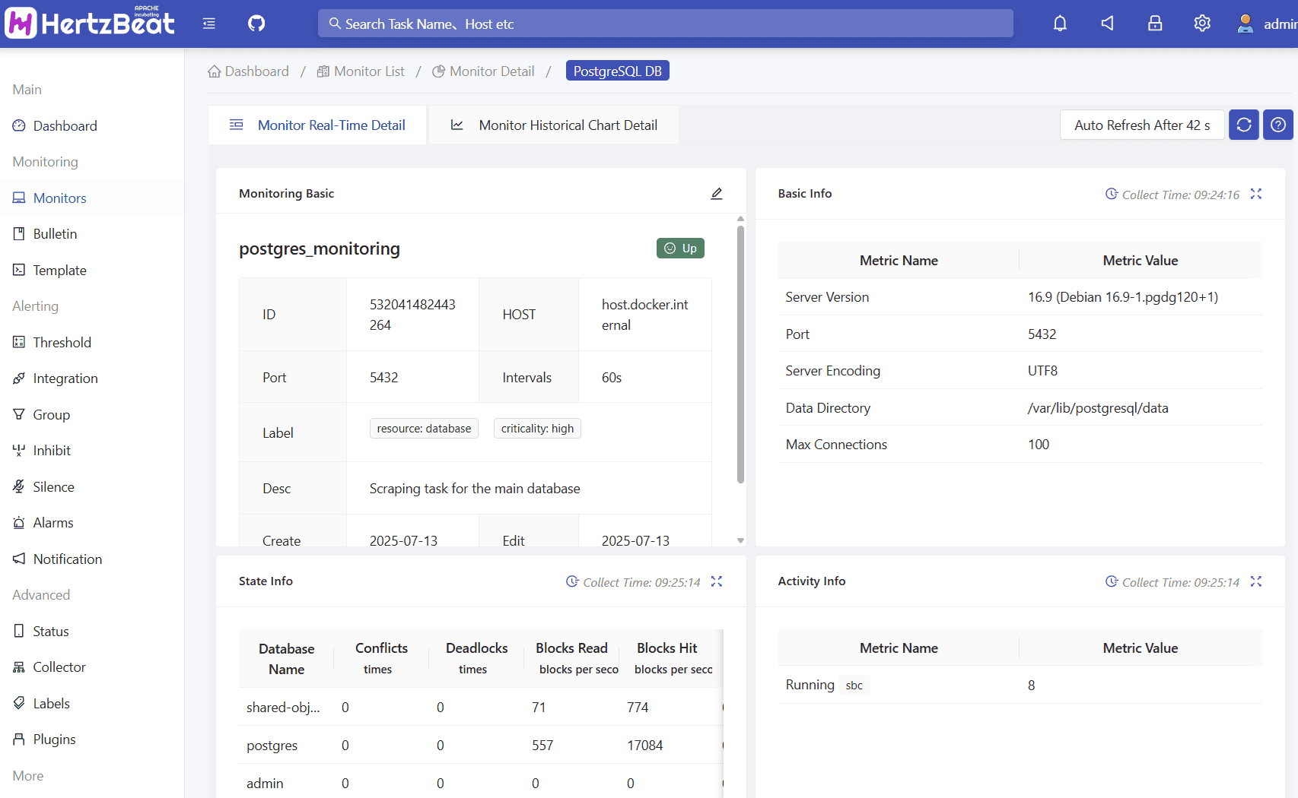The image size is (1298, 798).
Task: Open Status in the sidebar
Action: pos(92,632)
